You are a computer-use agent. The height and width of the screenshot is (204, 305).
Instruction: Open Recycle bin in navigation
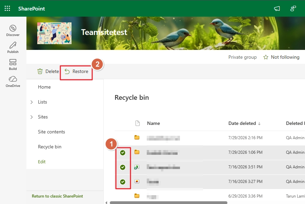[49, 147]
